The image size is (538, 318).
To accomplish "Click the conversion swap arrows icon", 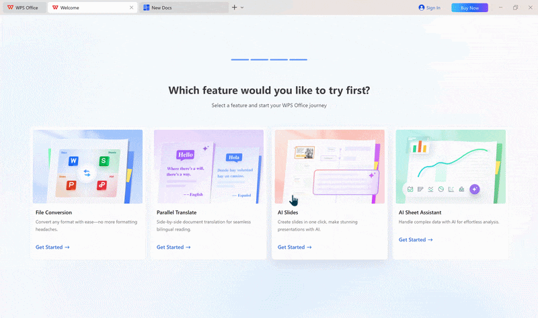I will pos(87,173).
